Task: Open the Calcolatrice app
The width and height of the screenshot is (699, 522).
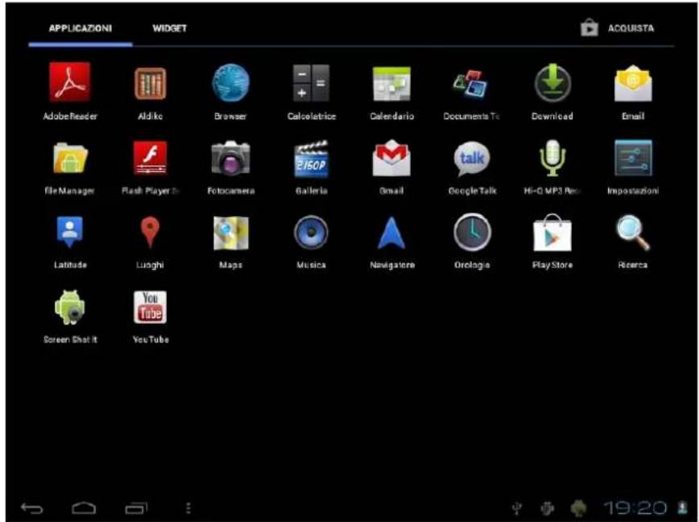Action: [x=312, y=85]
